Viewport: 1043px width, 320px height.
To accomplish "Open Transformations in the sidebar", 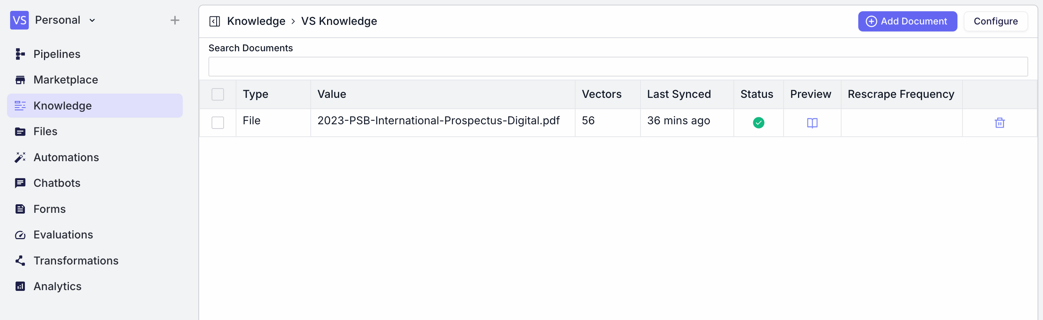I will click(95, 261).
